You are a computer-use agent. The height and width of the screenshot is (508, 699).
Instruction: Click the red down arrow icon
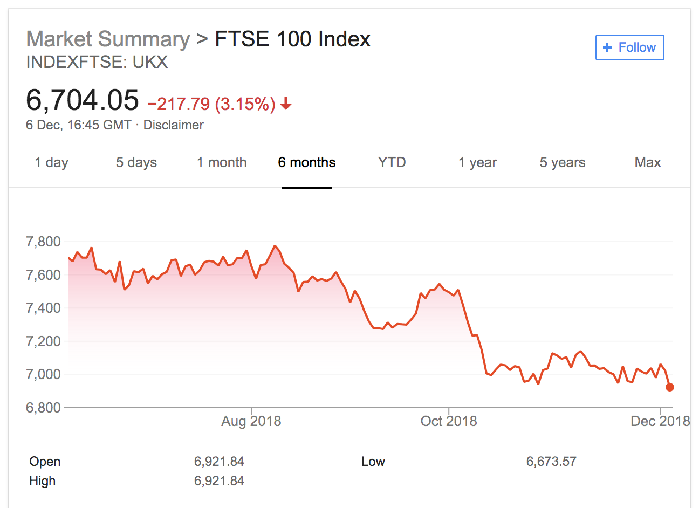pos(286,104)
